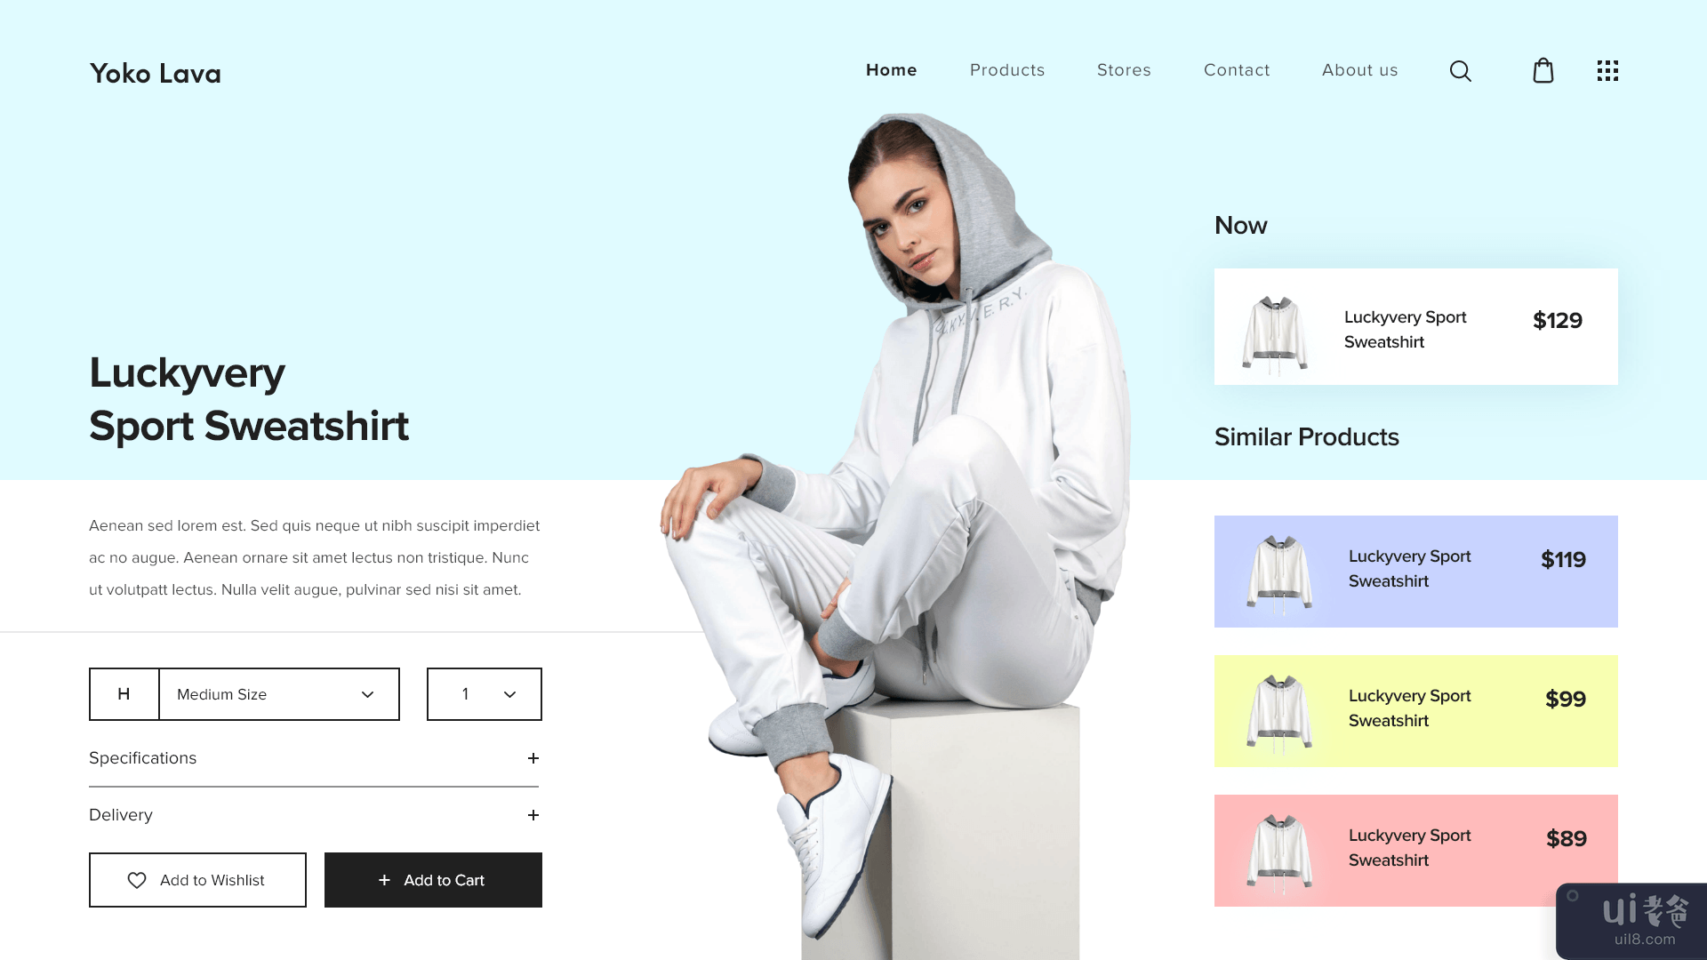Navigate to About us menu item

(x=1360, y=70)
